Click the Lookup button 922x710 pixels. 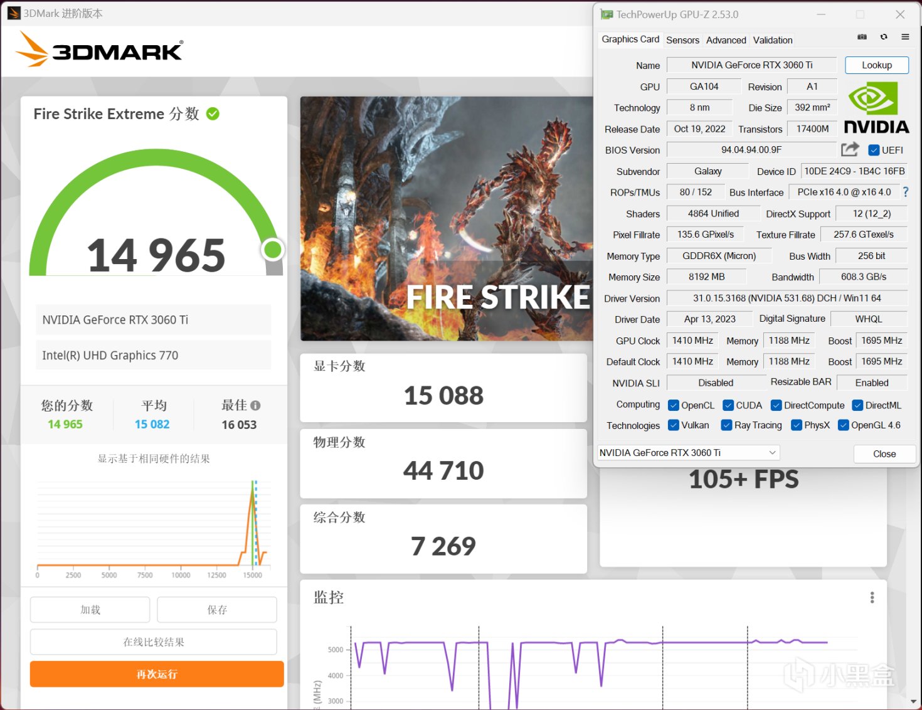click(x=877, y=65)
